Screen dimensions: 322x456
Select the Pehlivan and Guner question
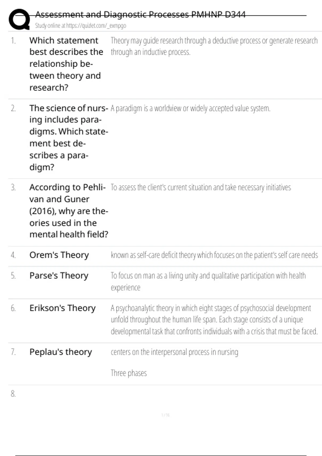(x=68, y=211)
